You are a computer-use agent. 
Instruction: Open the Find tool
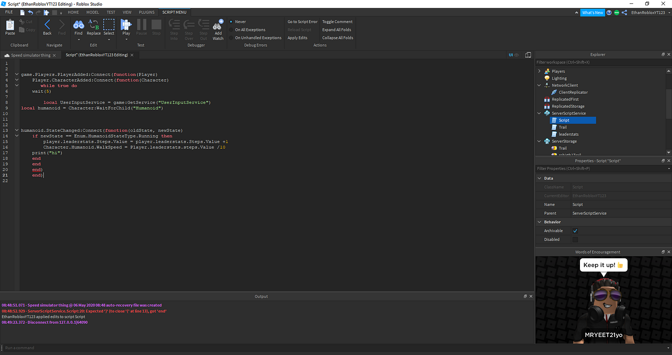78,27
